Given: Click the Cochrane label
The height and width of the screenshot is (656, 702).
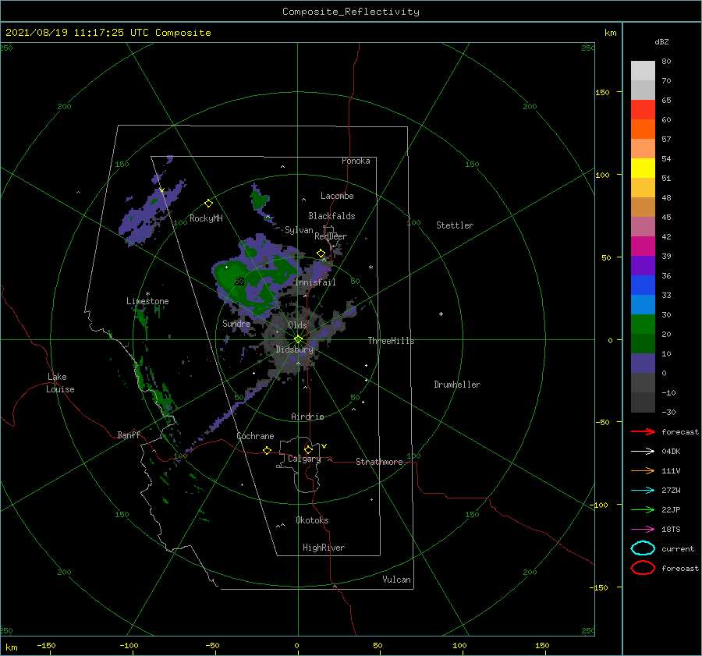Looking at the screenshot, I should pos(255,436).
